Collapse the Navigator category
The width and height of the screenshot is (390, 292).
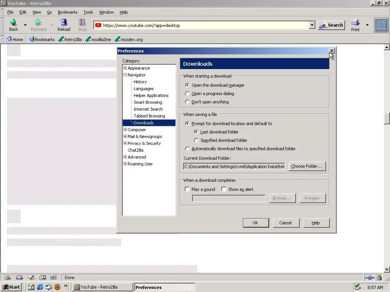[x=125, y=75]
